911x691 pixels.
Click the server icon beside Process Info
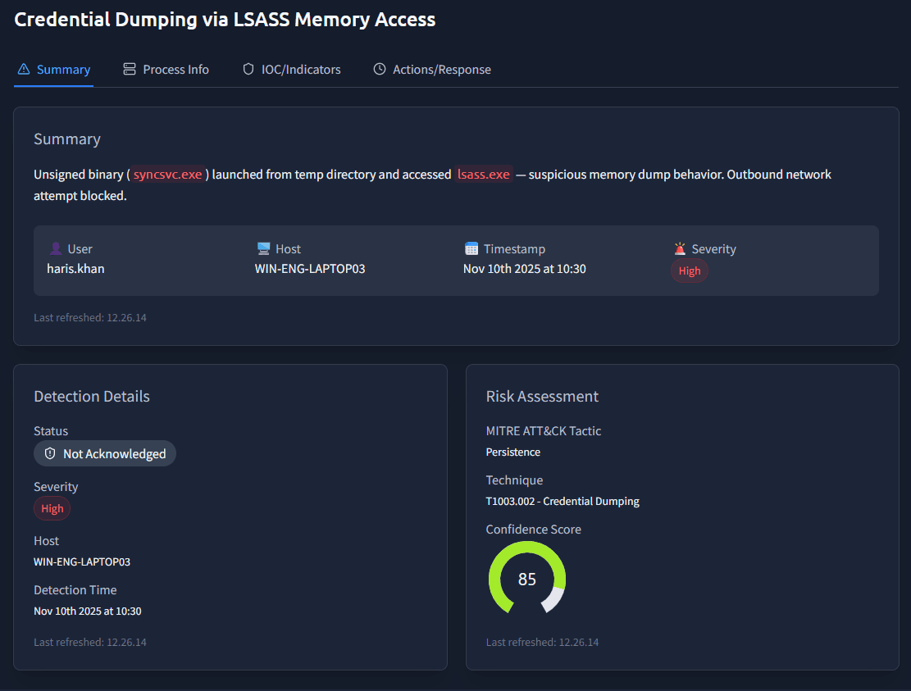point(130,70)
